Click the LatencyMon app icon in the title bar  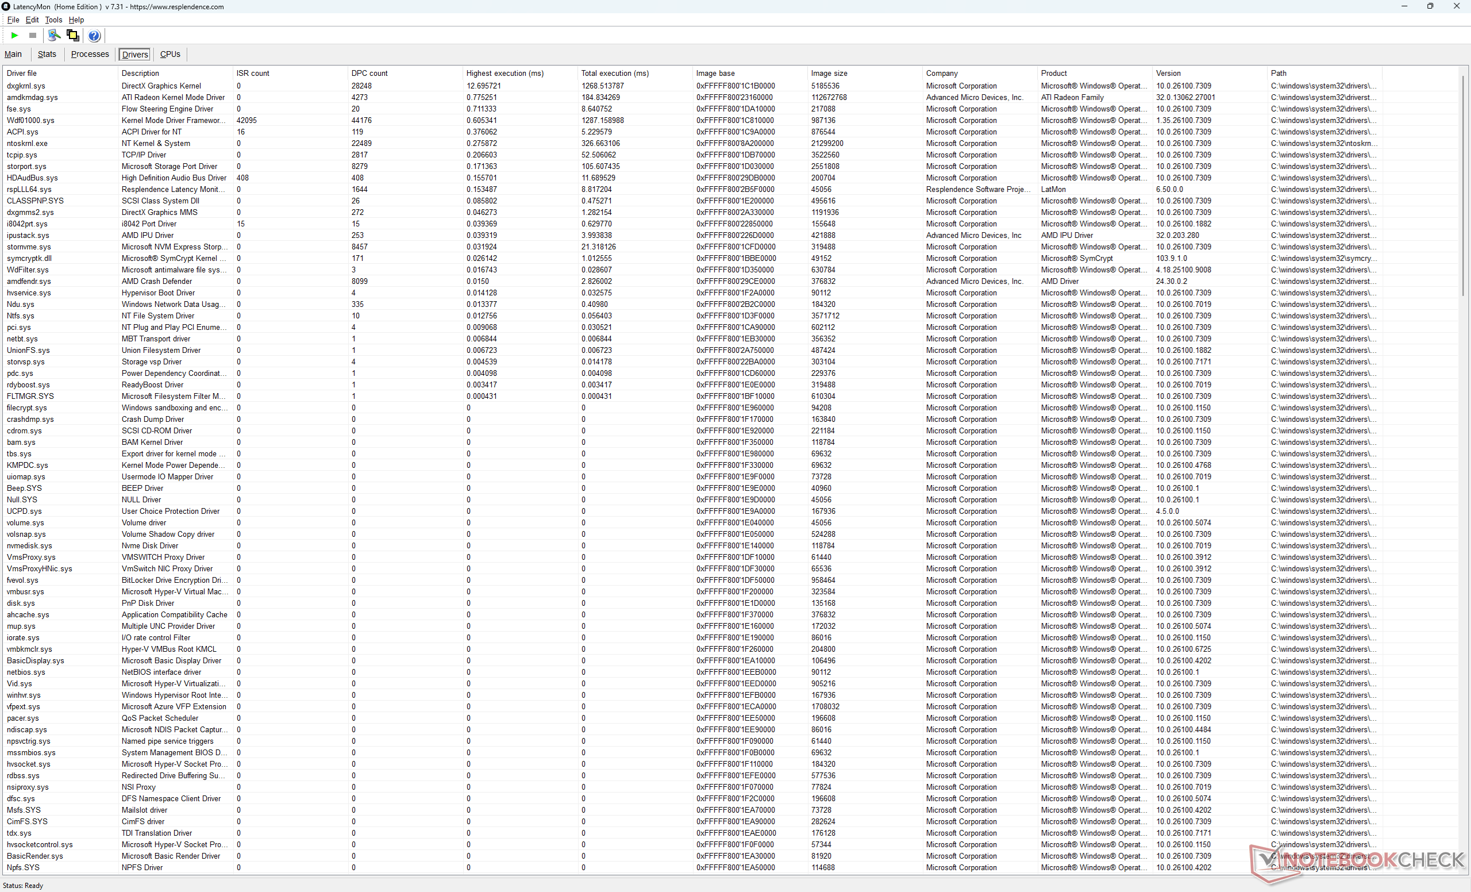(x=6, y=6)
